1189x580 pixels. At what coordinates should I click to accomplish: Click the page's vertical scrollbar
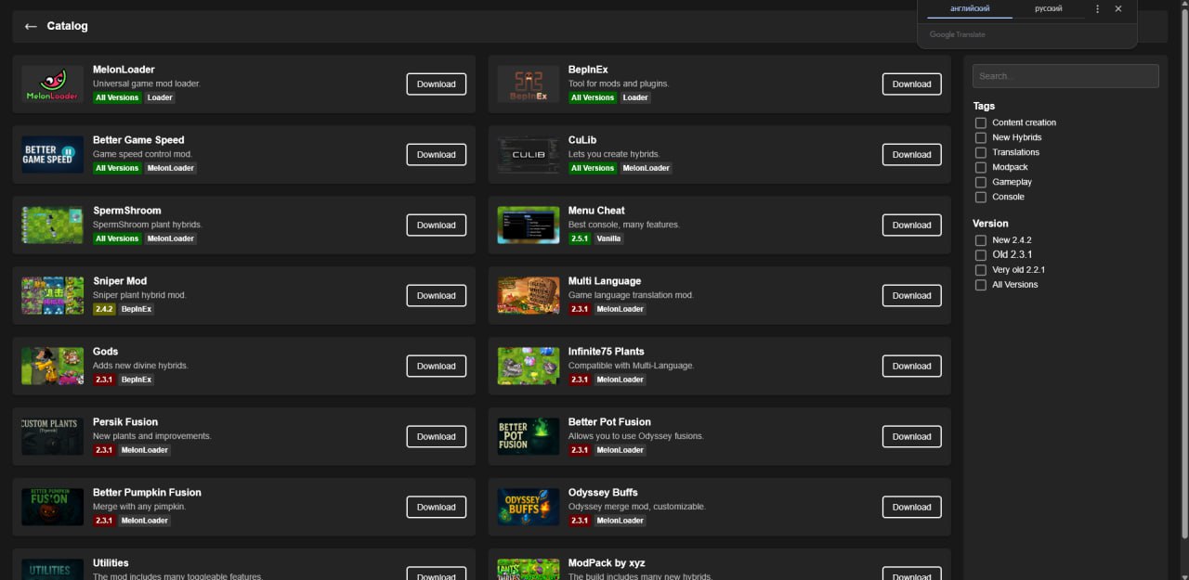1183,269
